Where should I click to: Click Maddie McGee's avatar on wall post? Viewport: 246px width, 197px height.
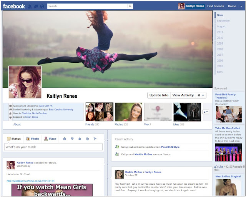coord(119,174)
